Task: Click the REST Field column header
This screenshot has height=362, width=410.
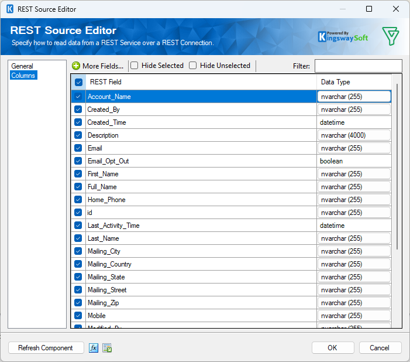Action: [201, 82]
